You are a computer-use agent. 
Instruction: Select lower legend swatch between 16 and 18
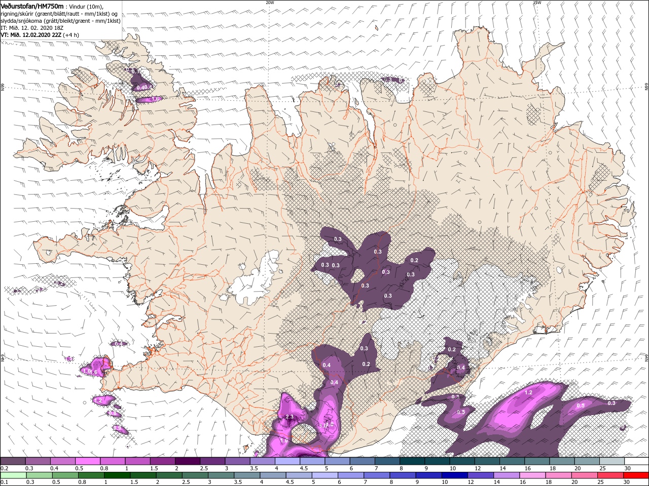531,475
